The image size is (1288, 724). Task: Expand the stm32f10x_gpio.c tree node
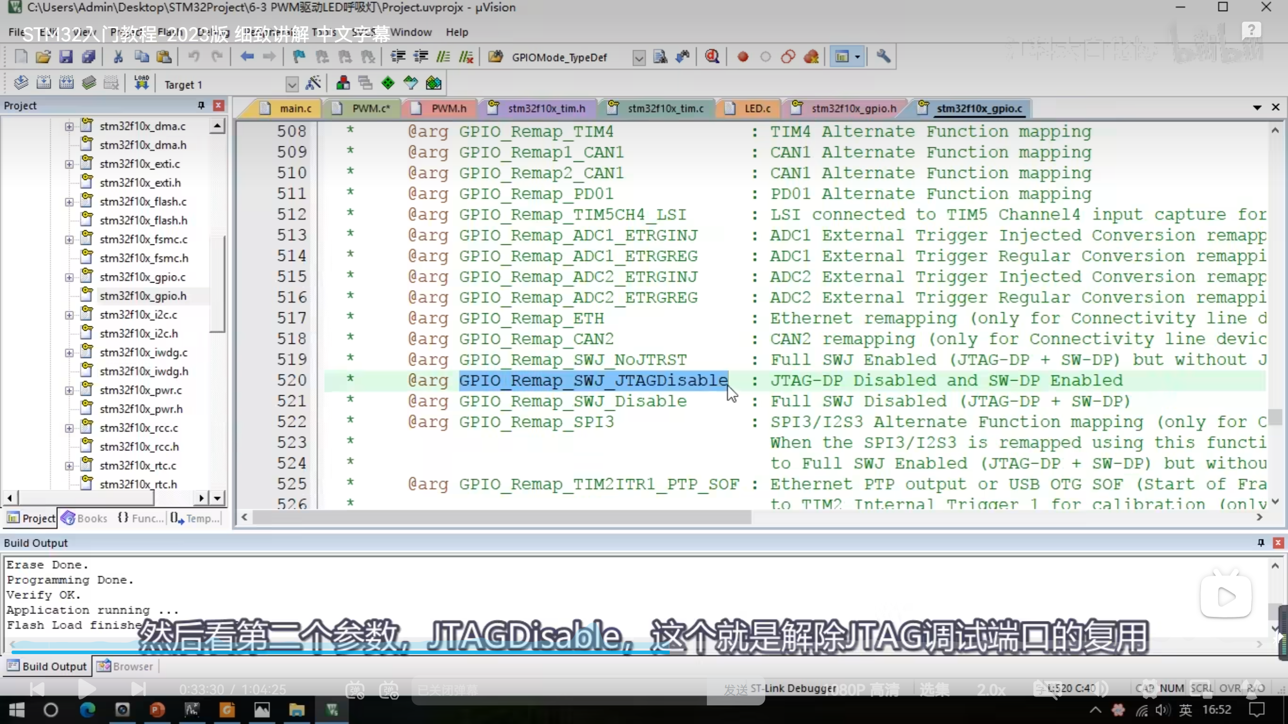[69, 278]
